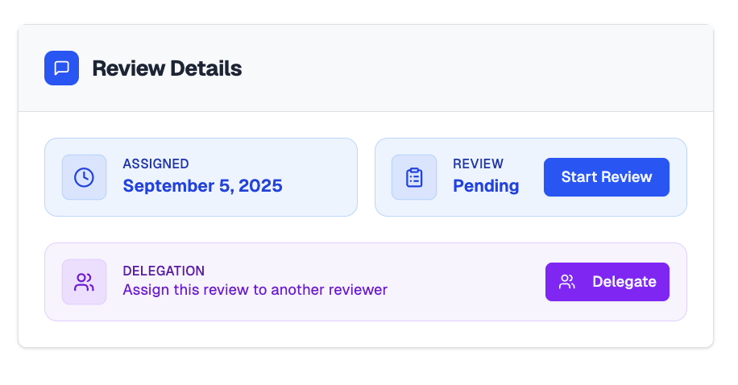This screenshot has height=385, width=738.
Task: Select the September 5, 2025 date
Action: pos(202,186)
